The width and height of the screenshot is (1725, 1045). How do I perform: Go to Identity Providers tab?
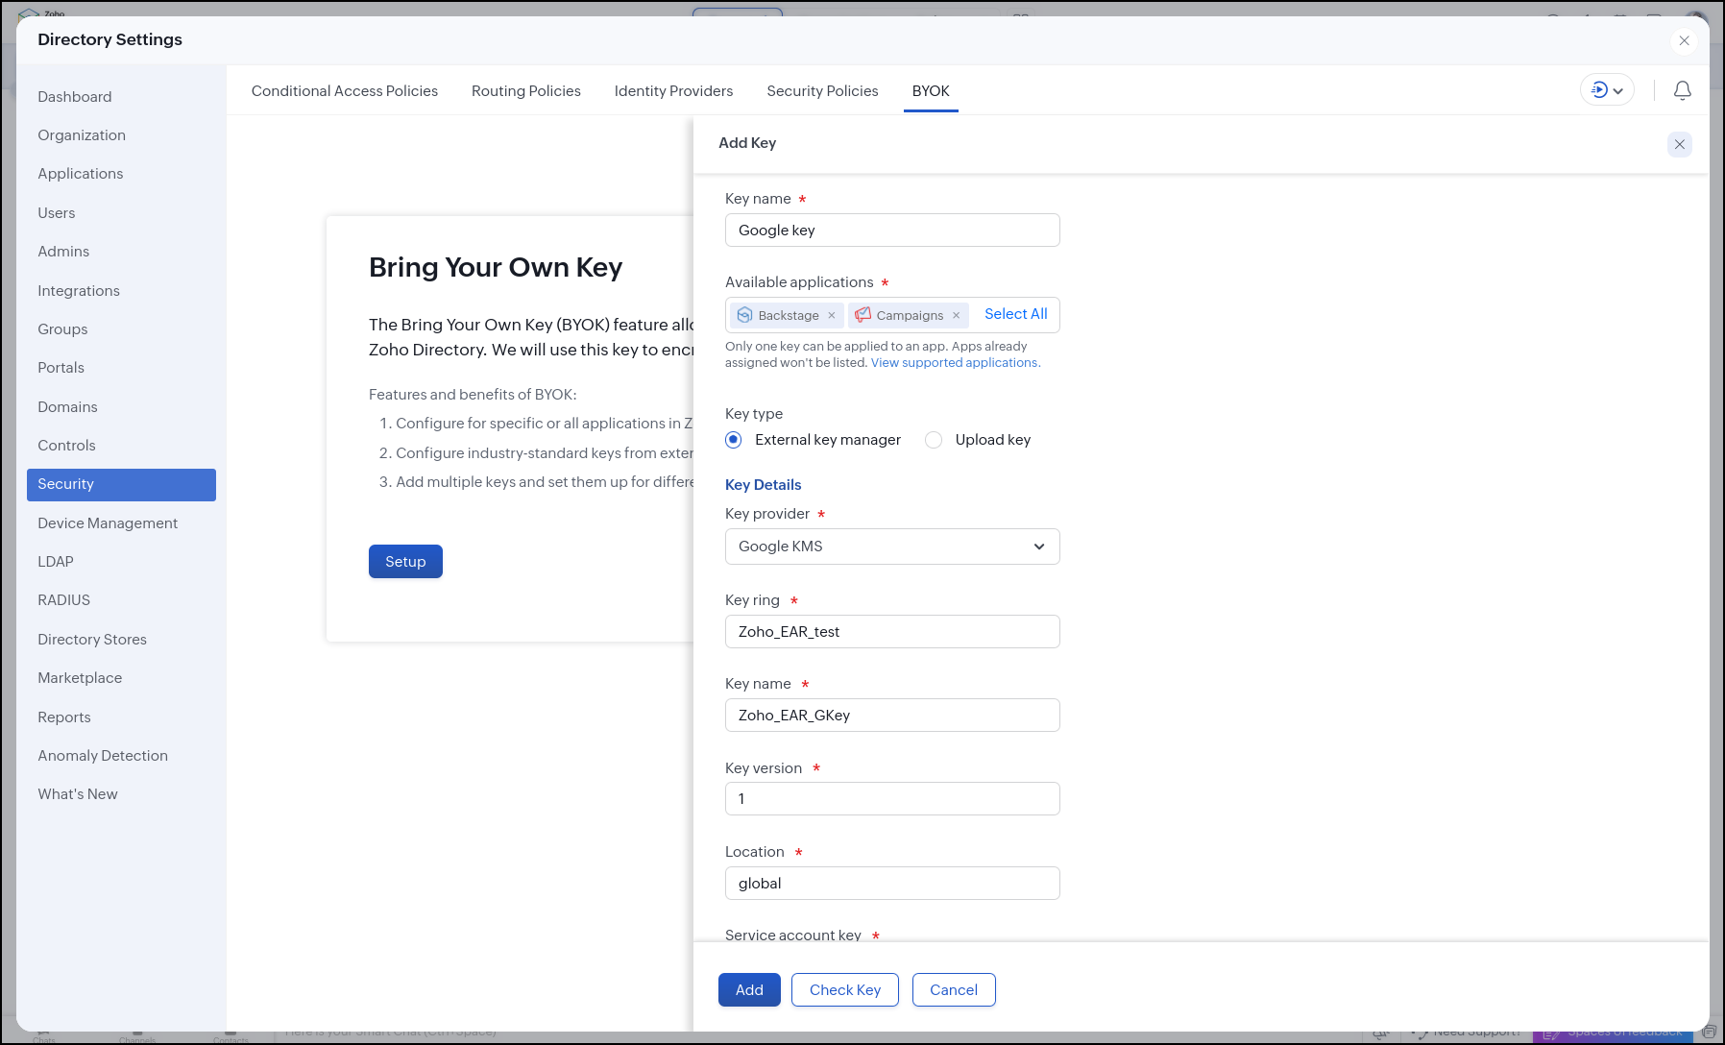click(673, 91)
